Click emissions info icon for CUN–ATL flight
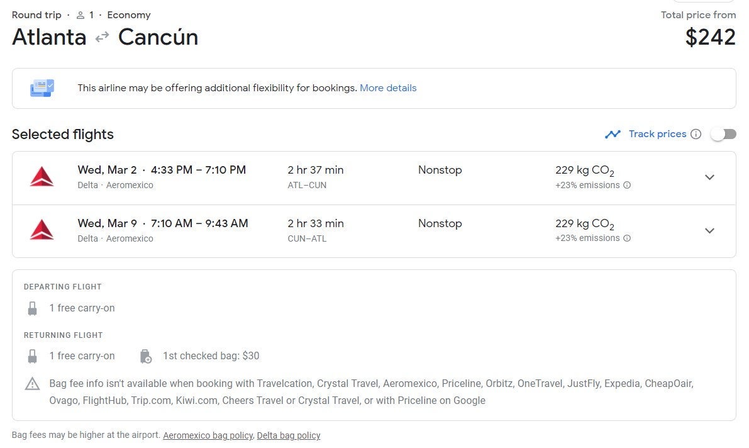Screen dimensions: 749x448 (627, 238)
